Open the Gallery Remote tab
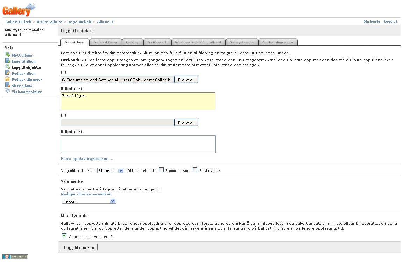 click(x=242, y=42)
